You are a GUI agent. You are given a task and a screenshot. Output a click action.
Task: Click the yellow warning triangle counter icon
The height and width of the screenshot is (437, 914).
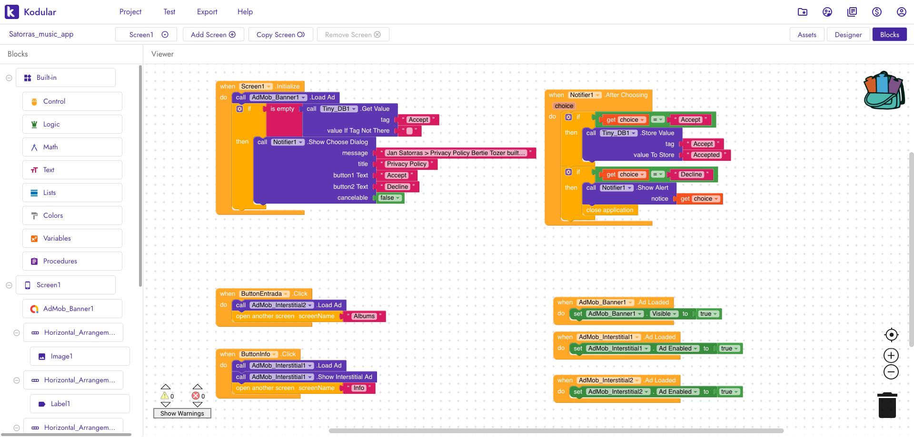click(x=165, y=396)
